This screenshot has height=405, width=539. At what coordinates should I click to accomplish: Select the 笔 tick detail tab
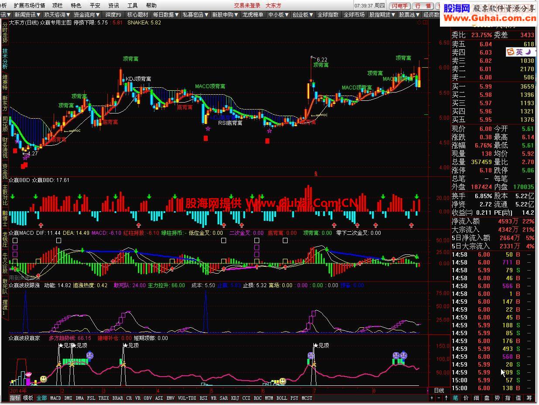point(456,398)
